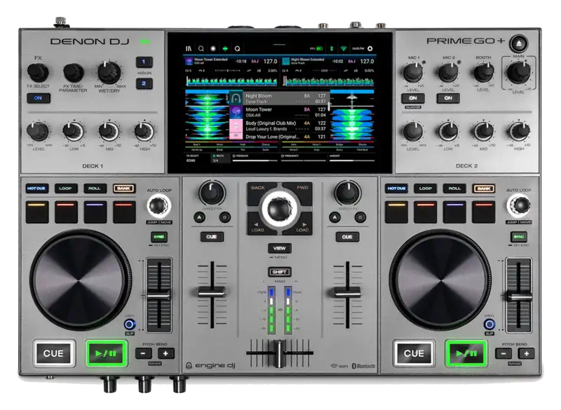Viewport: 561px width, 410px height.
Task: Open the BEATS 3/4 selector on screen
Action: [x=220, y=158]
